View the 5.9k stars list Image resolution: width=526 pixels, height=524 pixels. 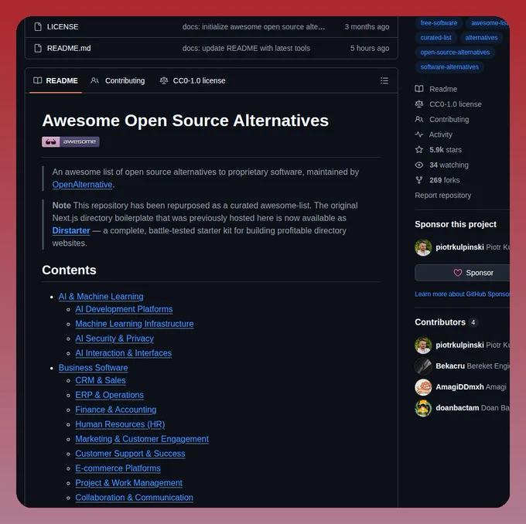(x=446, y=149)
